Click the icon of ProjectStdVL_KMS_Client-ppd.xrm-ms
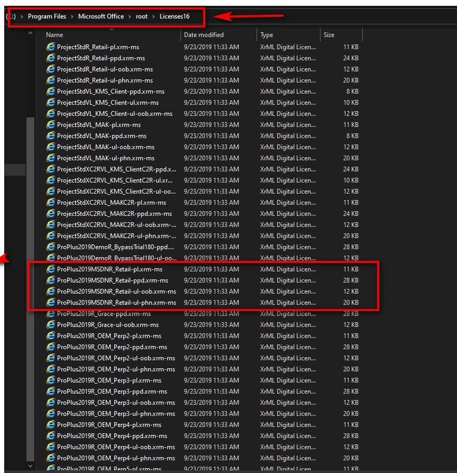The height and width of the screenshot is (473, 457). 51,91
